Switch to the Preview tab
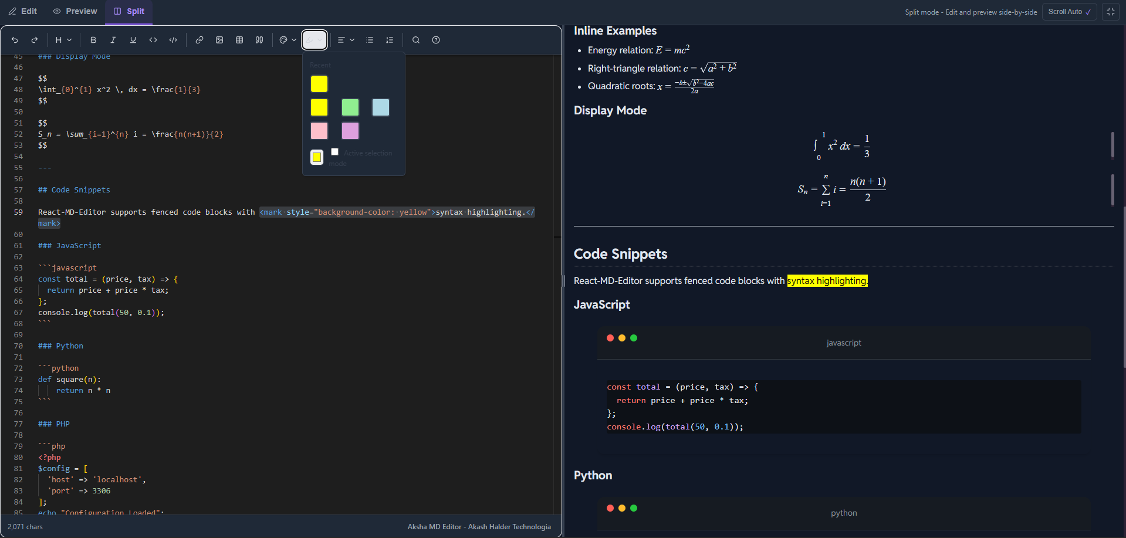The height and width of the screenshot is (538, 1126). coord(75,11)
